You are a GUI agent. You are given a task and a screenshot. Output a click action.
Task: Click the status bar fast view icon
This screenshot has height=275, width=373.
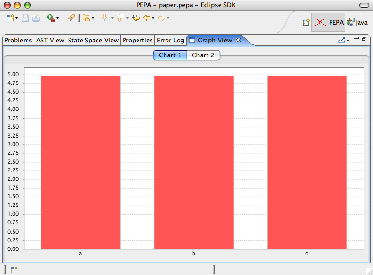(x=14, y=269)
